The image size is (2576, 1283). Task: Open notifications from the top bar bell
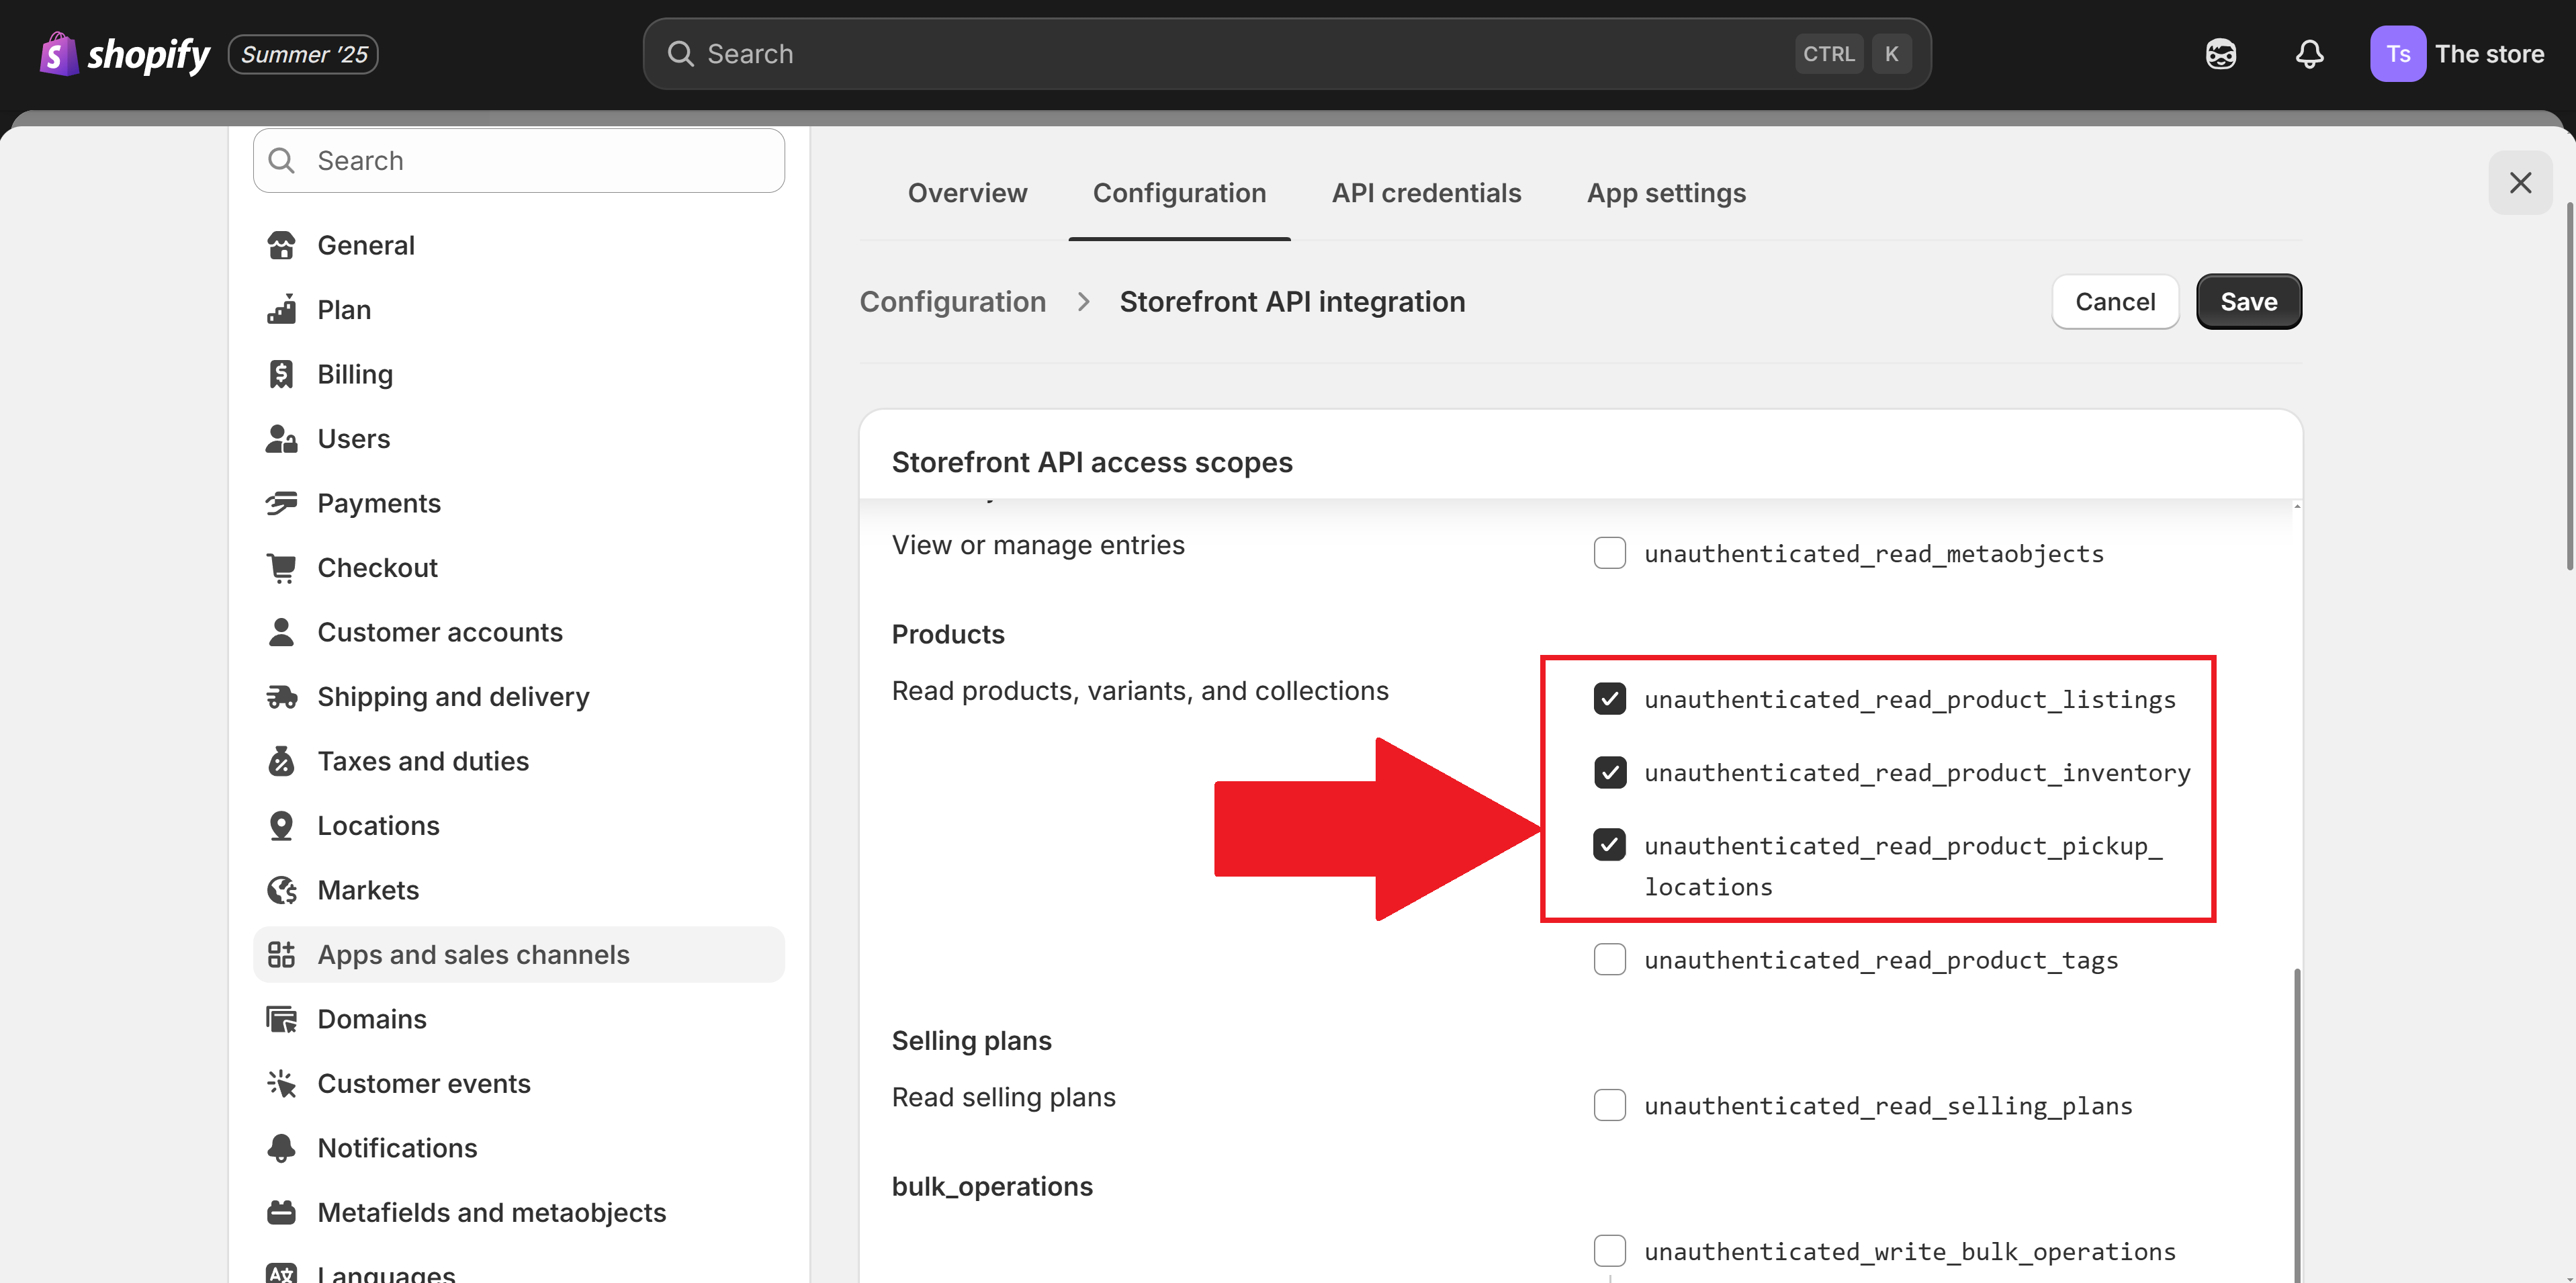pyautogui.click(x=2309, y=53)
